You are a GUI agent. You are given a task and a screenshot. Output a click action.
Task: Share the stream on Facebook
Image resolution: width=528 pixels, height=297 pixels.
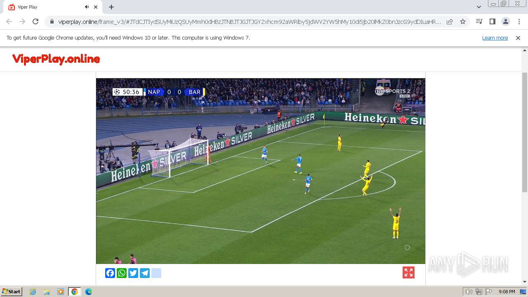110,273
